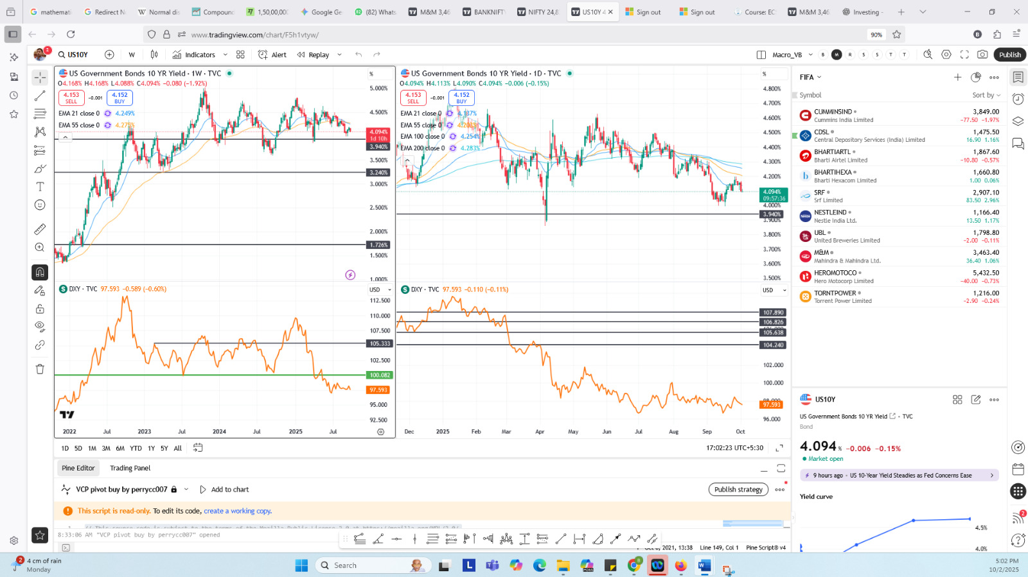Expand VCP pivot buy script dropdown
1028x577 pixels.
pyautogui.click(x=186, y=489)
